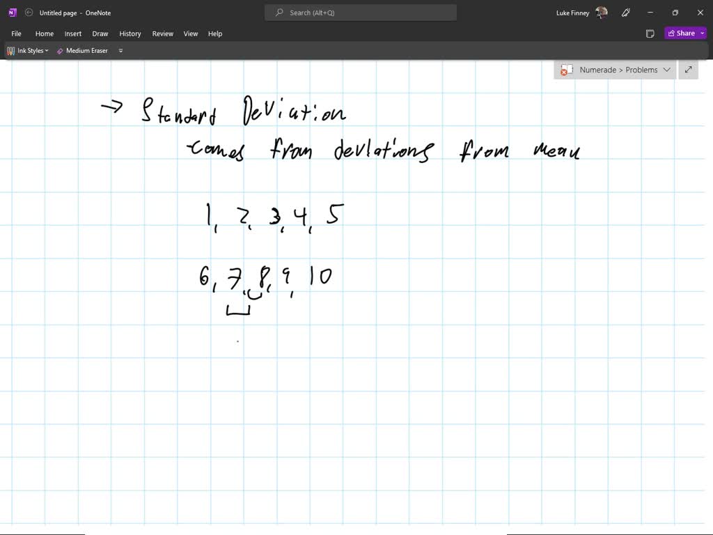Open the History menu
The width and height of the screenshot is (713, 535).
click(130, 33)
